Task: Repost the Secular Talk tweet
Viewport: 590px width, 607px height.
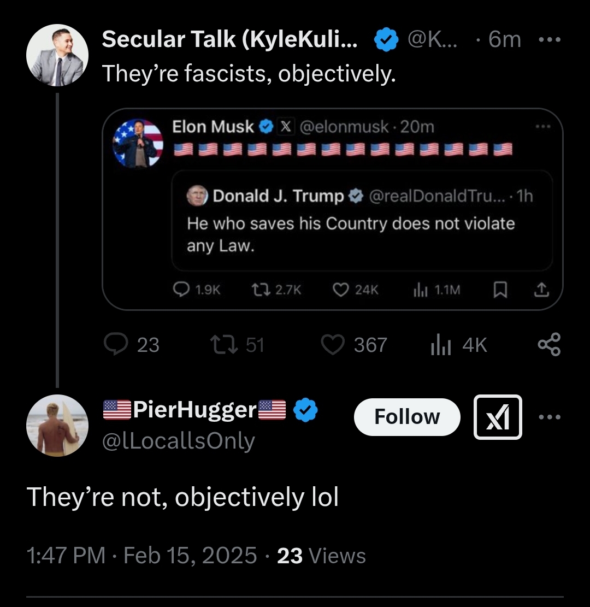Action: (237, 345)
